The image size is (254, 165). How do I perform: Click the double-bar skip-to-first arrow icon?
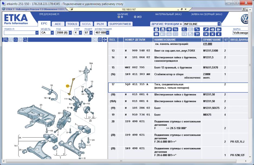tap(206, 34)
